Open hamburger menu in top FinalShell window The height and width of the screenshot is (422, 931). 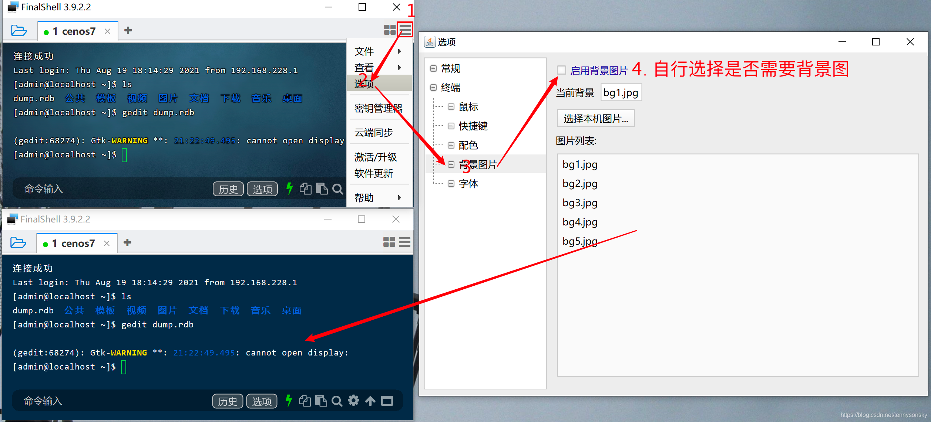pyautogui.click(x=405, y=30)
